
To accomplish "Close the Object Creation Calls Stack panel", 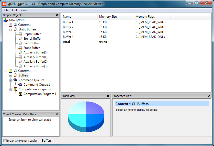I will 57,114.
